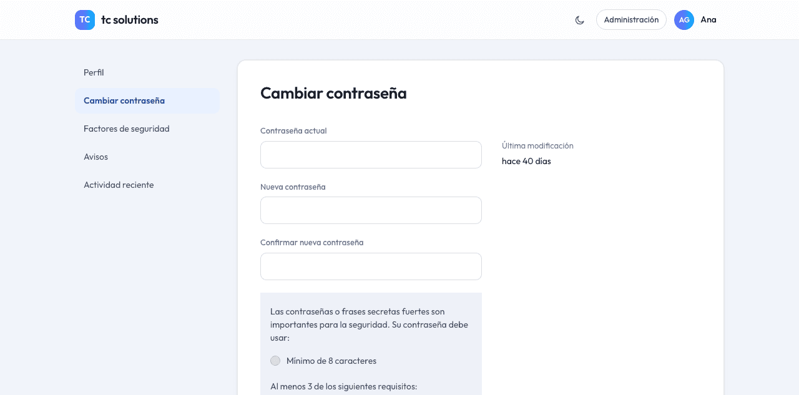Click the Mínimo de 8 caracteres indicator

tap(275, 361)
